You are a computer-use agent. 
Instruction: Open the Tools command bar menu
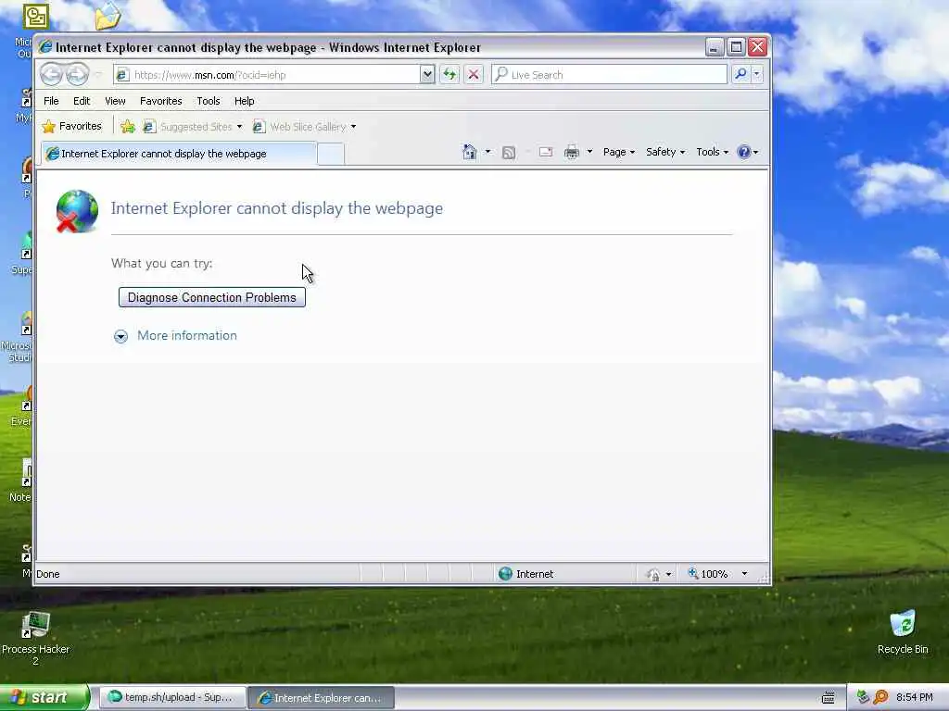pos(712,152)
